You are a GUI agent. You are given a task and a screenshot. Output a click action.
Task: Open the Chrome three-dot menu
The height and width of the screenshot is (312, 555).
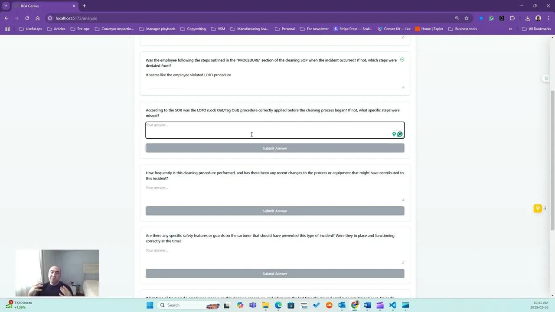[x=548, y=18]
